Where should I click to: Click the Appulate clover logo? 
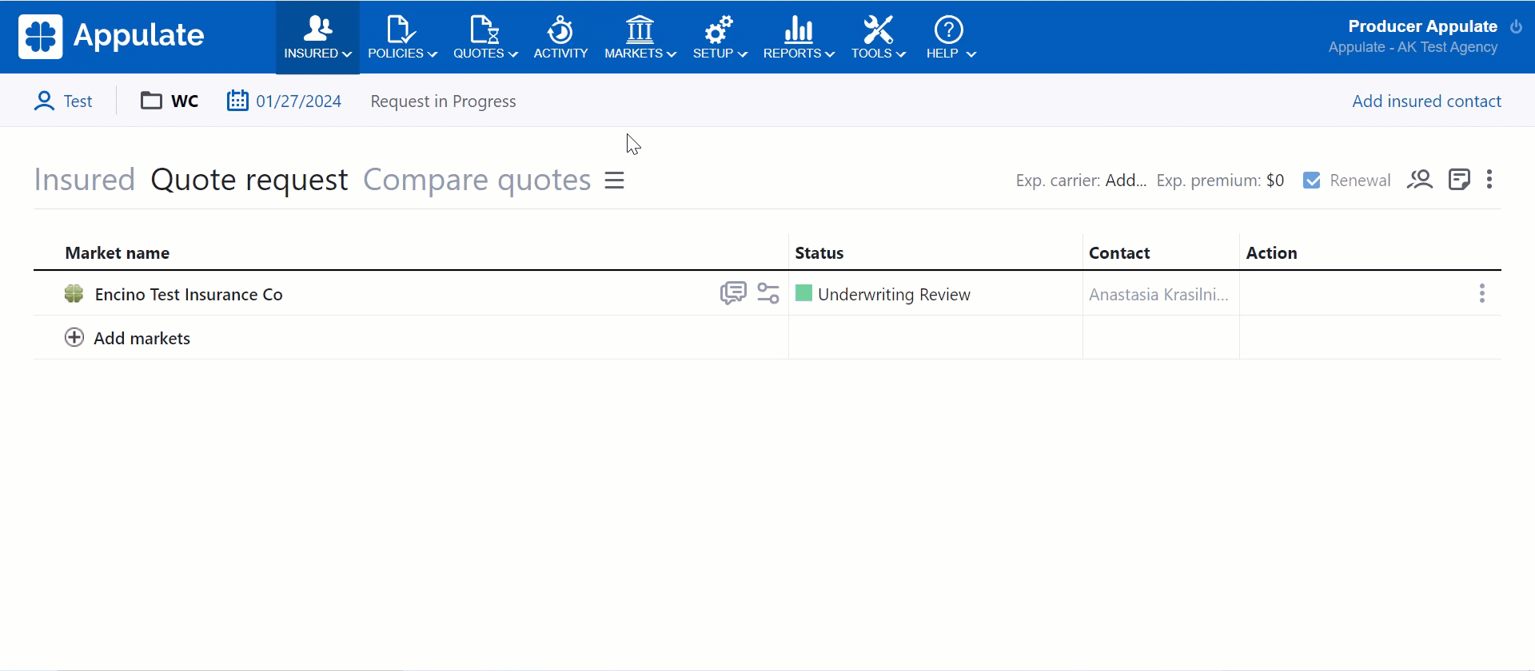click(x=41, y=37)
